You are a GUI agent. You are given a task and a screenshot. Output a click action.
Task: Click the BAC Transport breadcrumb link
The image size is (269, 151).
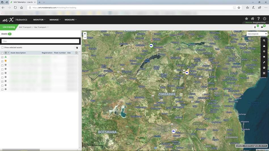click(x=25, y=27)
